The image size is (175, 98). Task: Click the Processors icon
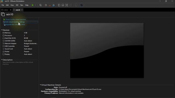(x=4, y=35)
